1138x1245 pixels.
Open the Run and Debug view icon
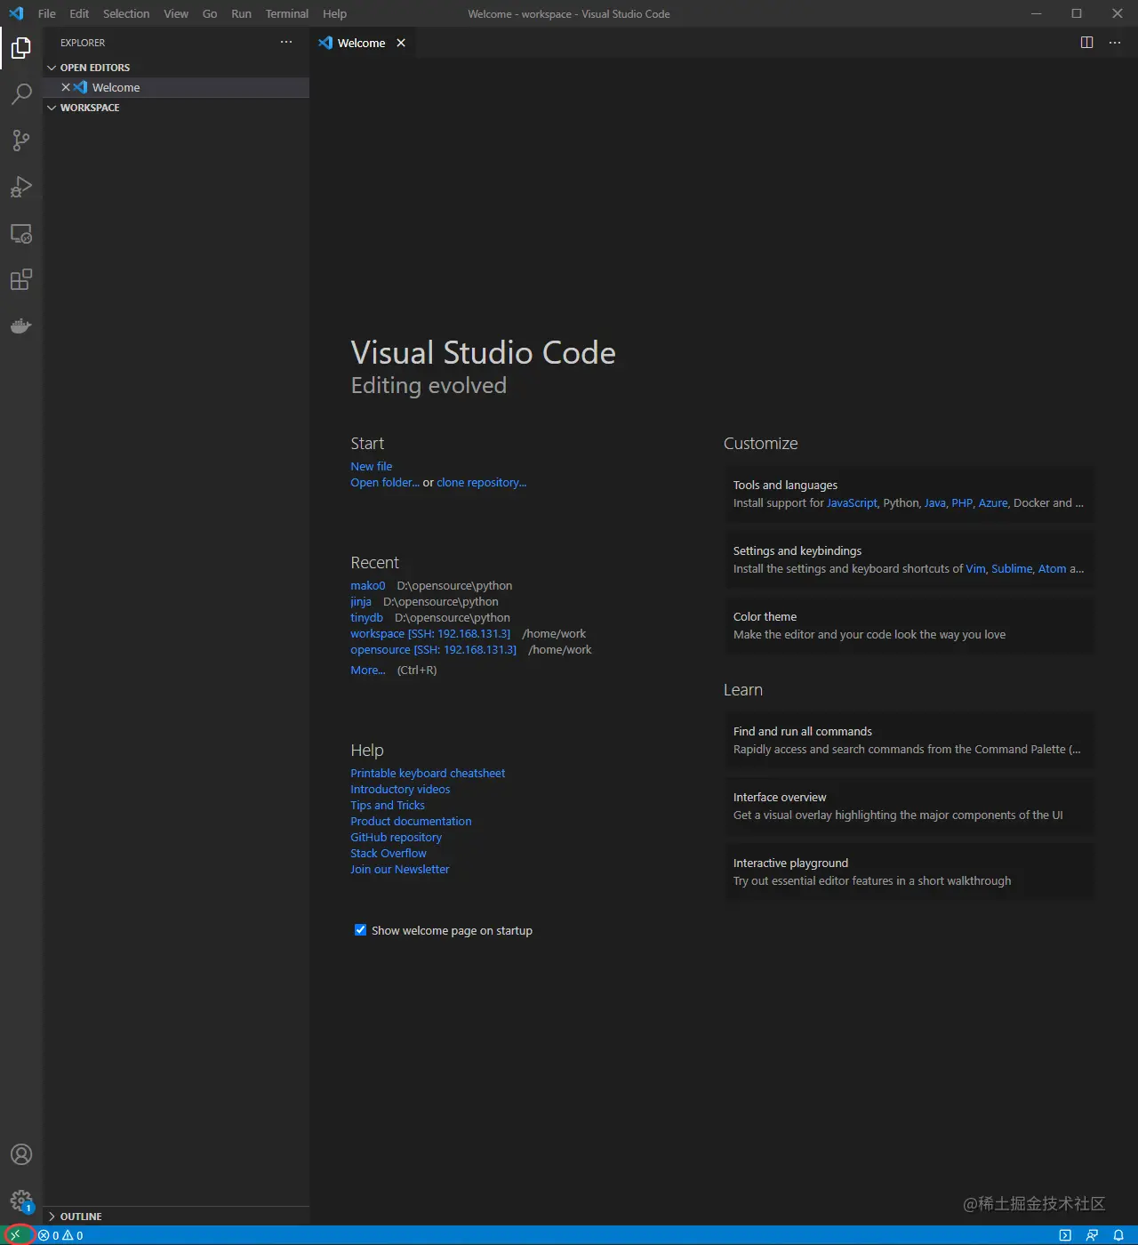(21, 187)
